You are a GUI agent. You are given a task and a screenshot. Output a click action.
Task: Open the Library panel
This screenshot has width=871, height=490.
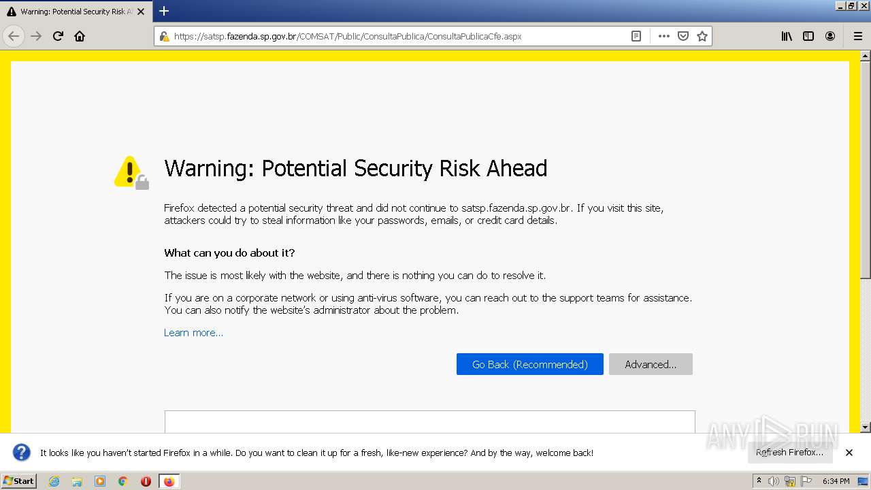pyautogui.click(x=787, y=36)
